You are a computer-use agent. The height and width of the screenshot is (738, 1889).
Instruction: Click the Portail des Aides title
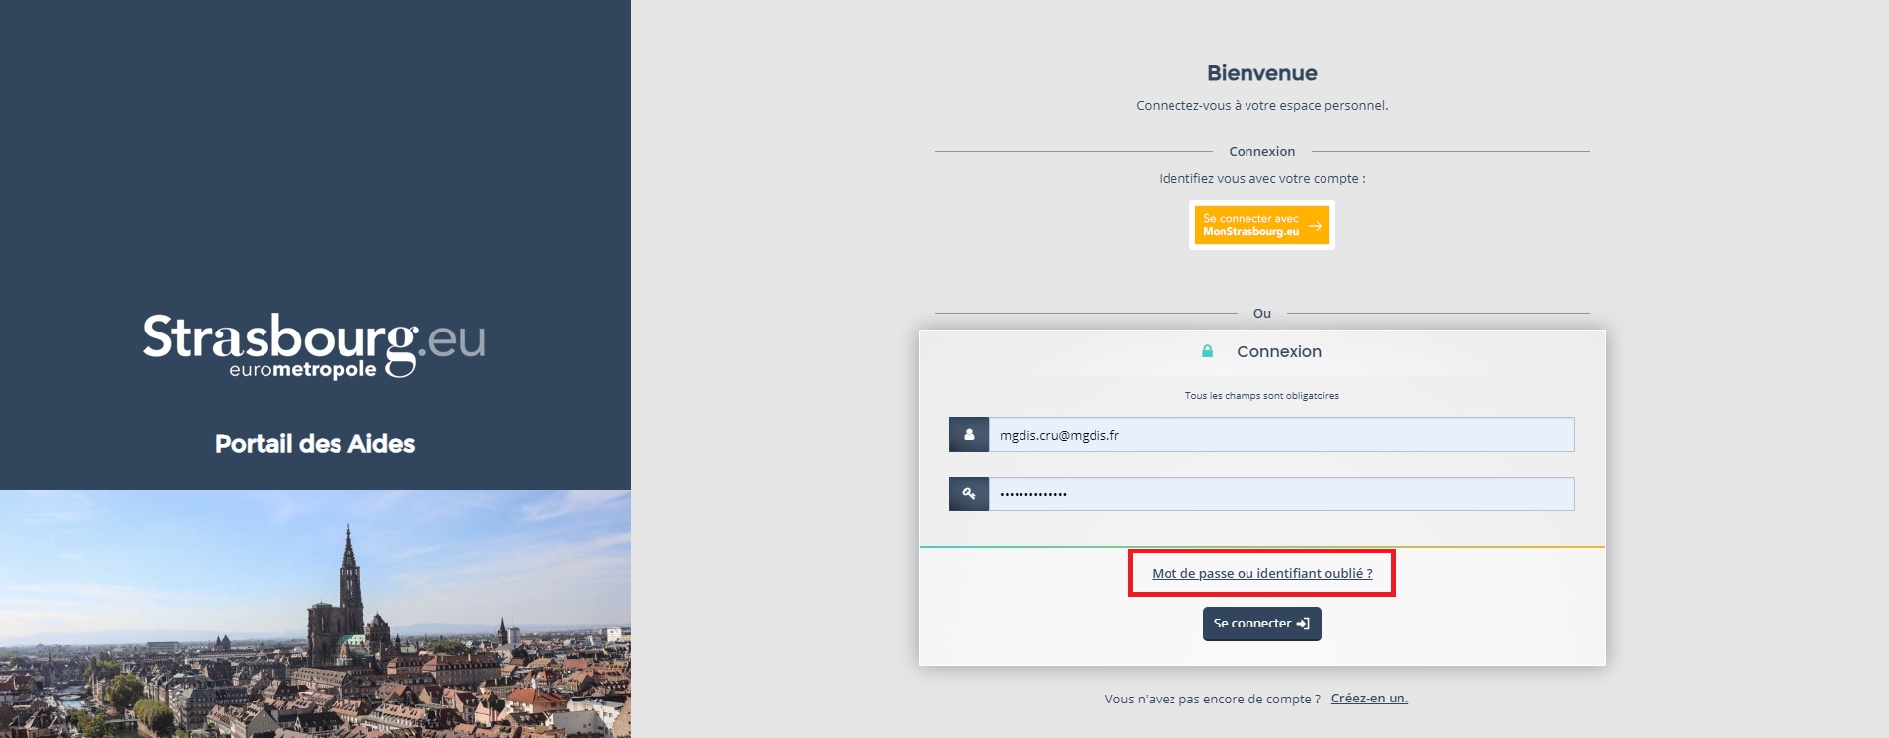click(315, 444)
